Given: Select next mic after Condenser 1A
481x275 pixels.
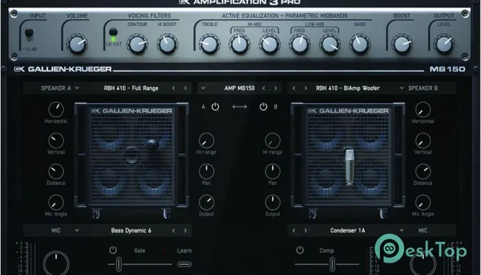Looking at the screenshot, I should [305, 230].
